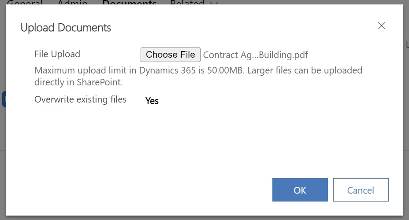The image size is (409, 220).
Task: Click the Upload Documents dialog title
Action: coord(66,28)
